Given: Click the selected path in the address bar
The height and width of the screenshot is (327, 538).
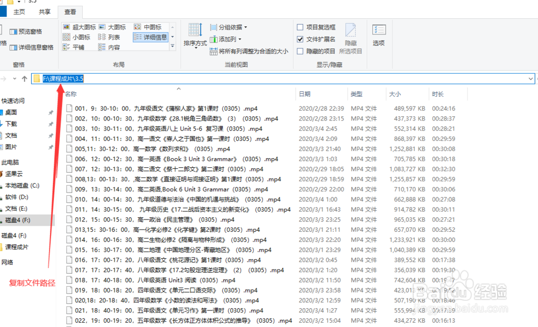Looking at the screenshot, I should click(63, 78).
